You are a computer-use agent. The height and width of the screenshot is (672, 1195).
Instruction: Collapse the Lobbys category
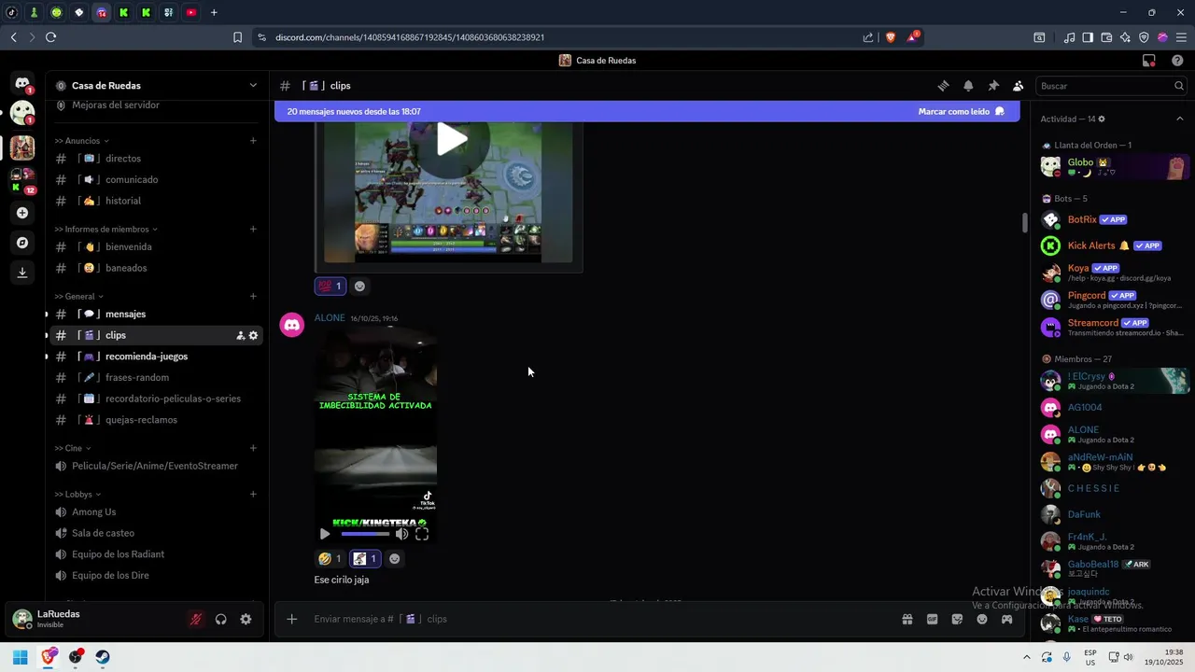pyautogui.click(x=77, y=495)
